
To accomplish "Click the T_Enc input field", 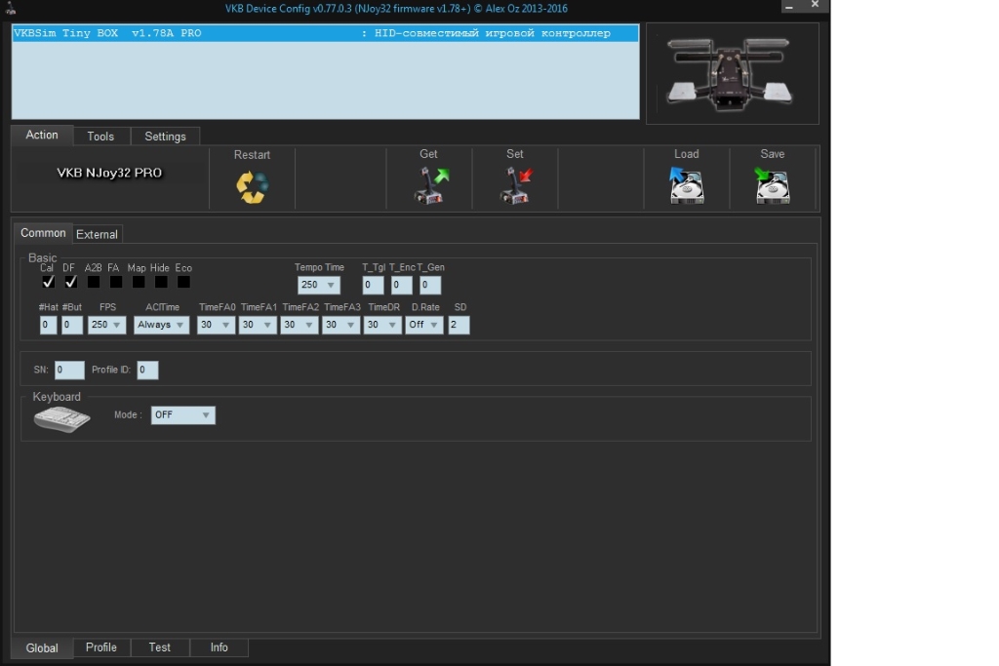I will click(401, 285).
